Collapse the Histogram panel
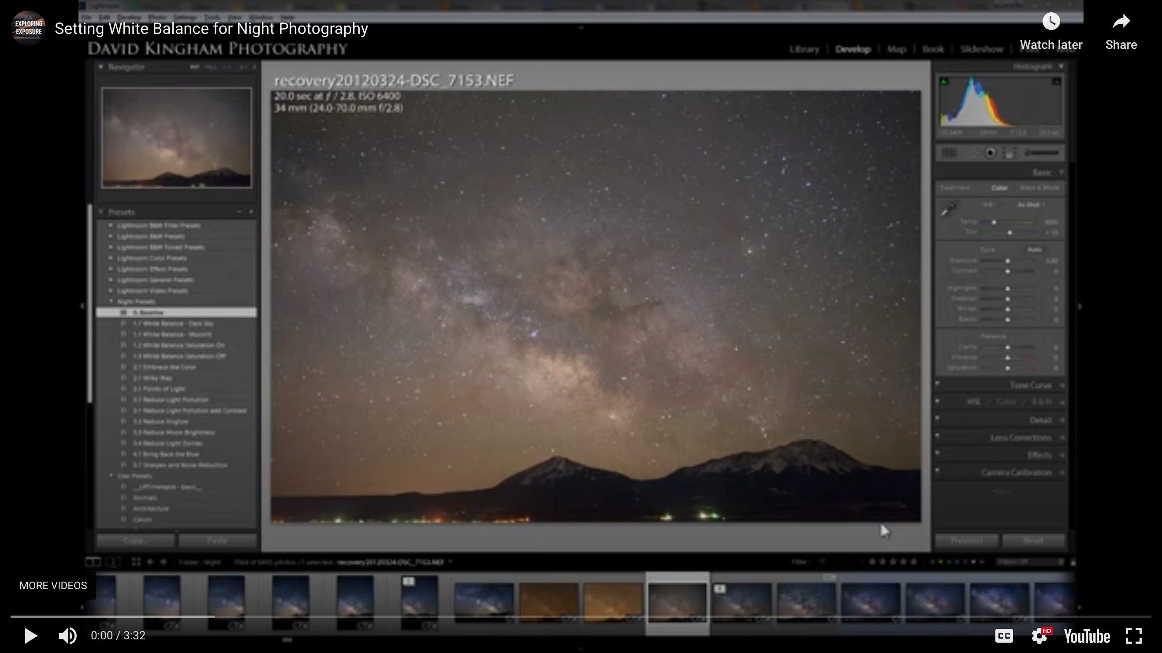Screen dimensions: 1162x653 tap(1061, 66)
